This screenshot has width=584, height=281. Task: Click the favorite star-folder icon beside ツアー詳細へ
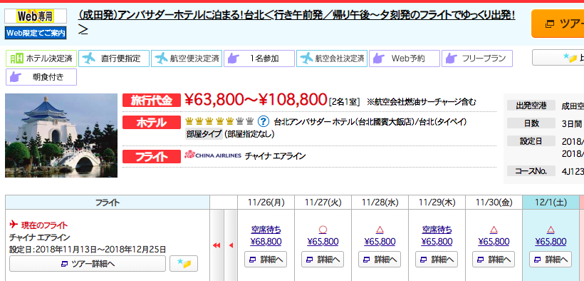click(184, 263)
